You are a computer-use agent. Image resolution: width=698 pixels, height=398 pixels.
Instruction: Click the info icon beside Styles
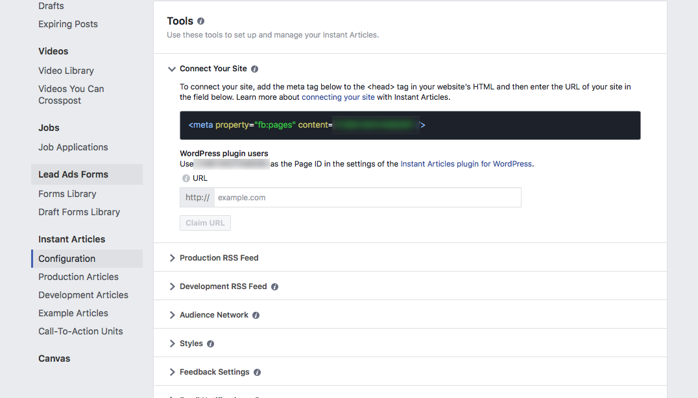coord(210,344)
